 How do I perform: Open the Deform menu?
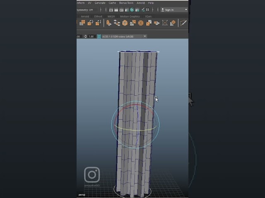coord(80,3)
